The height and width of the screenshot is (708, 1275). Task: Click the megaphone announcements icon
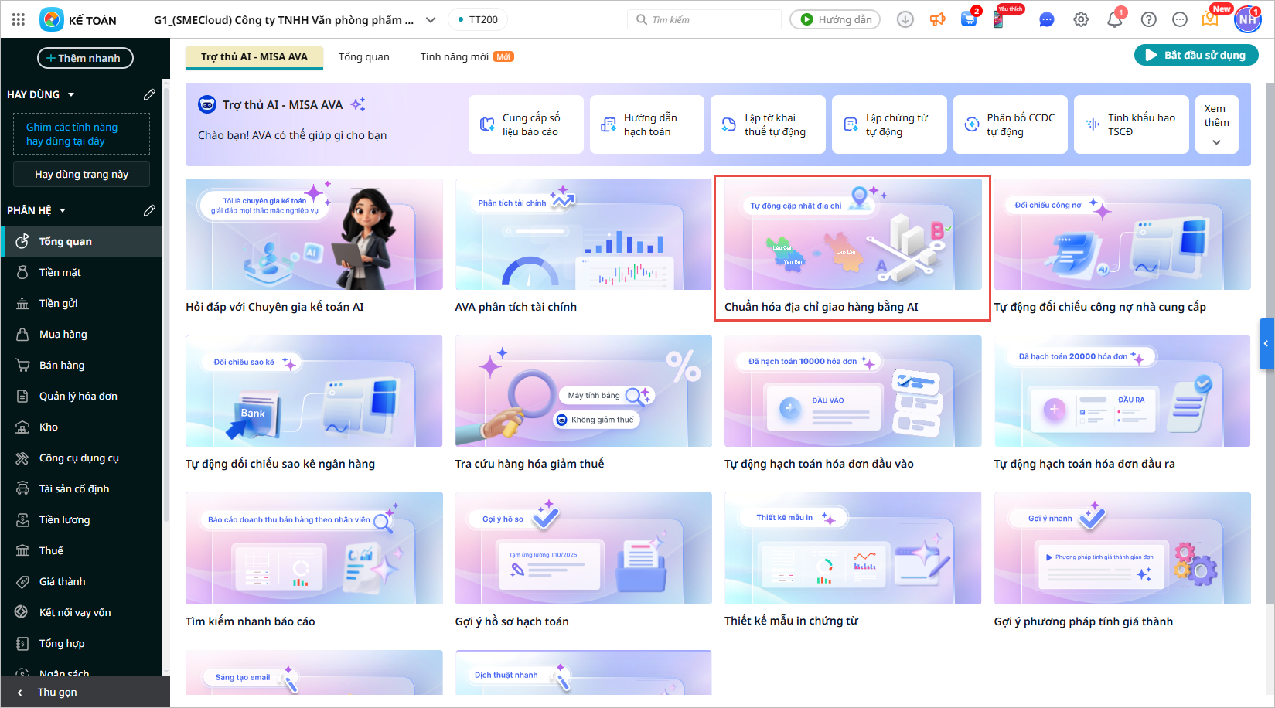tap(937, 19)
